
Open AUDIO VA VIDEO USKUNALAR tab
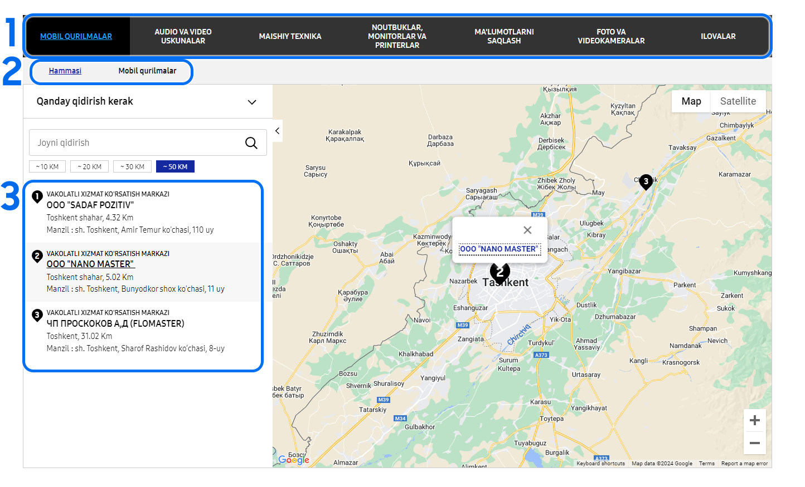pos(183,36)
